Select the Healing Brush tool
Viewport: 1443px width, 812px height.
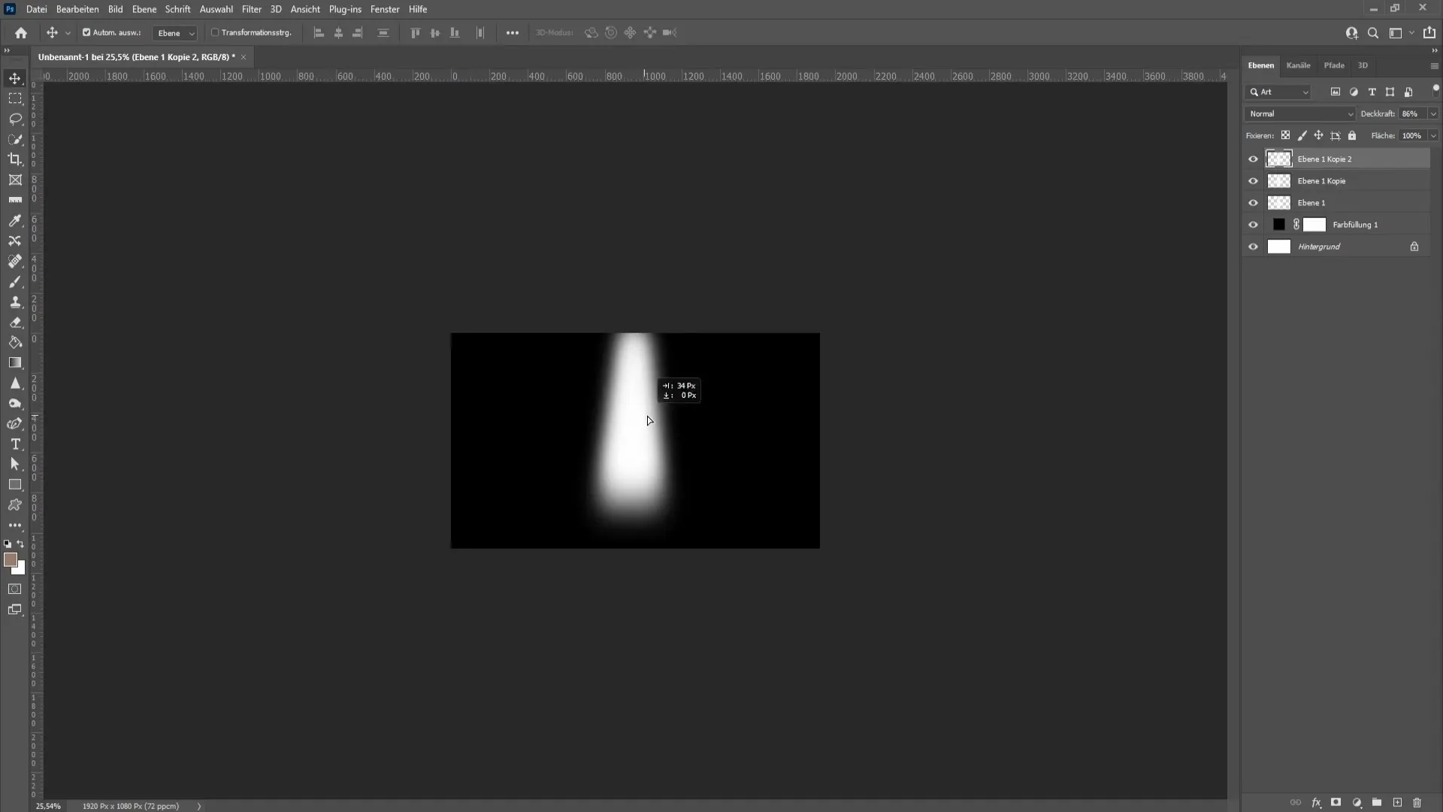pos(15,261)
